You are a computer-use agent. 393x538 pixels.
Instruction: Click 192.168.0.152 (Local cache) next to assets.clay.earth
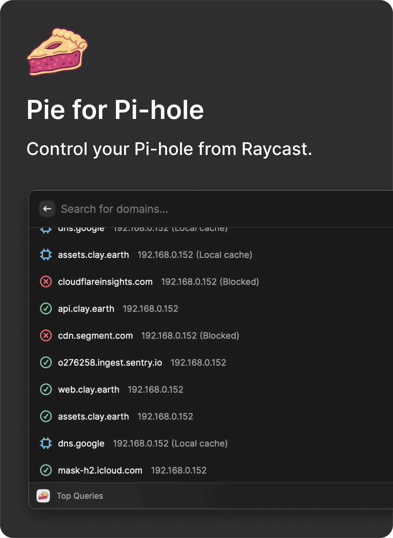(195, 255)
